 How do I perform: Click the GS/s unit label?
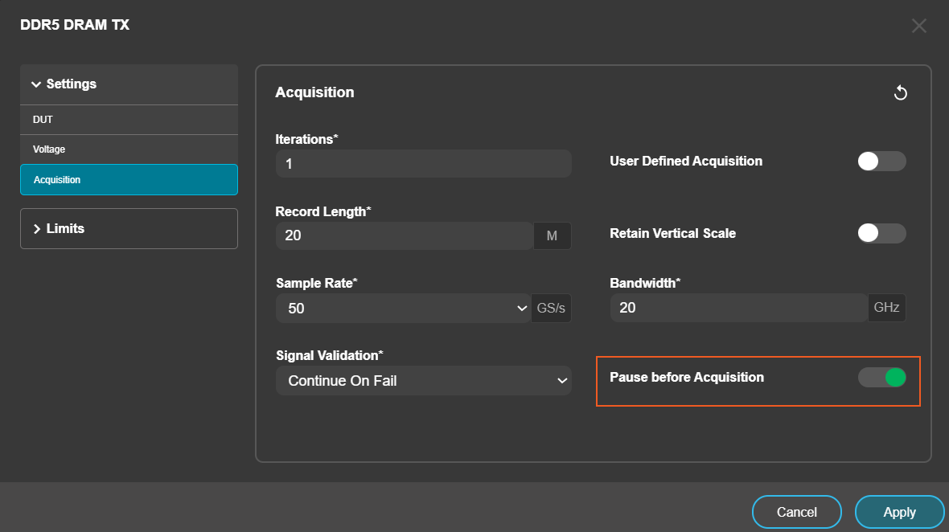click(x=552, y=309)
